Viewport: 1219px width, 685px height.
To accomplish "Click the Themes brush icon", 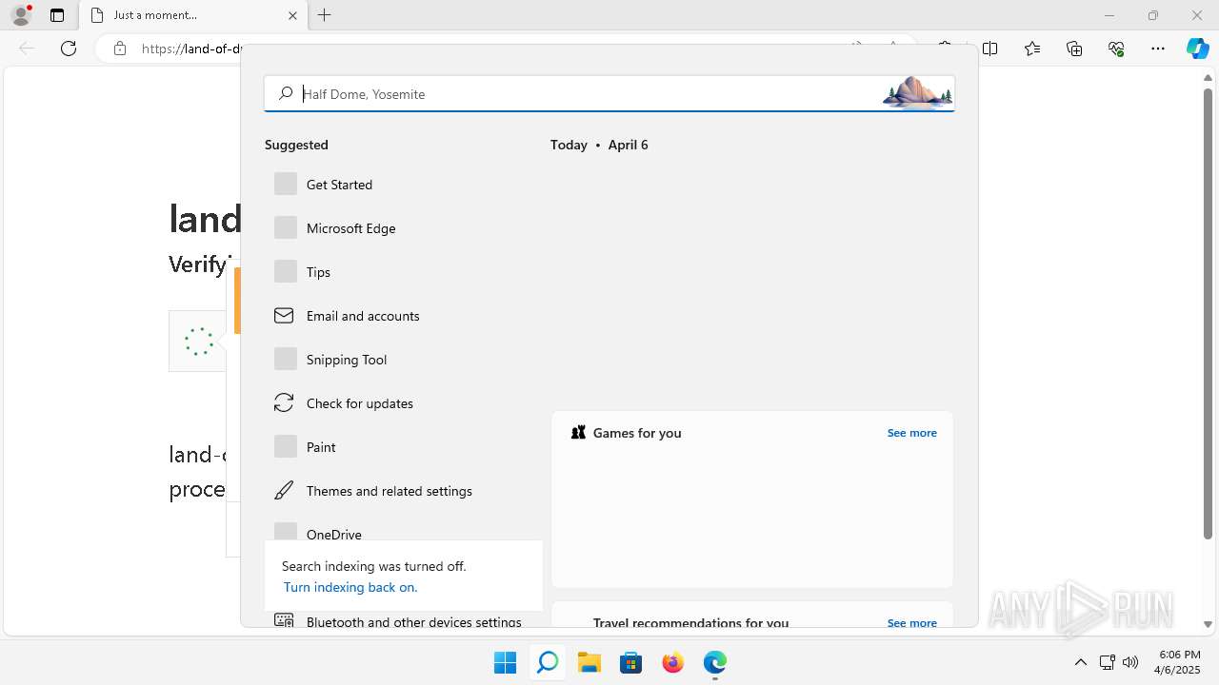I will coord(284,491).
